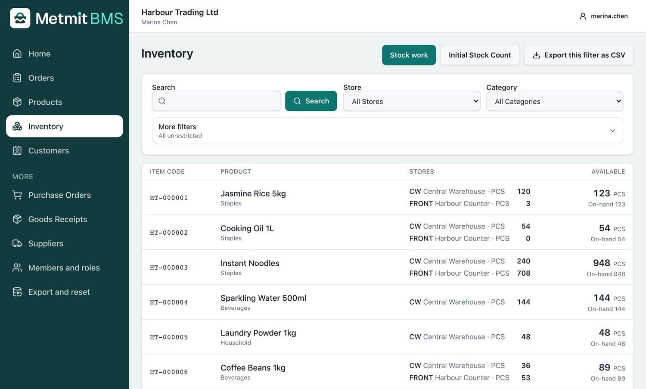Click item code HT-000004
This screenshot has width=646, height=389.
coord(169,302)
